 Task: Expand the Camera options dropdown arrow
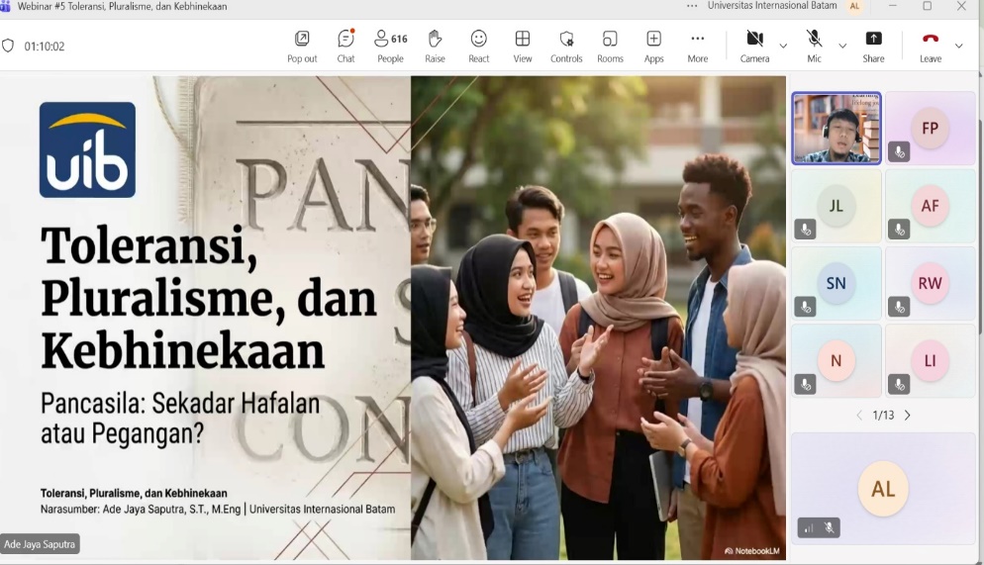coord(783,46)
